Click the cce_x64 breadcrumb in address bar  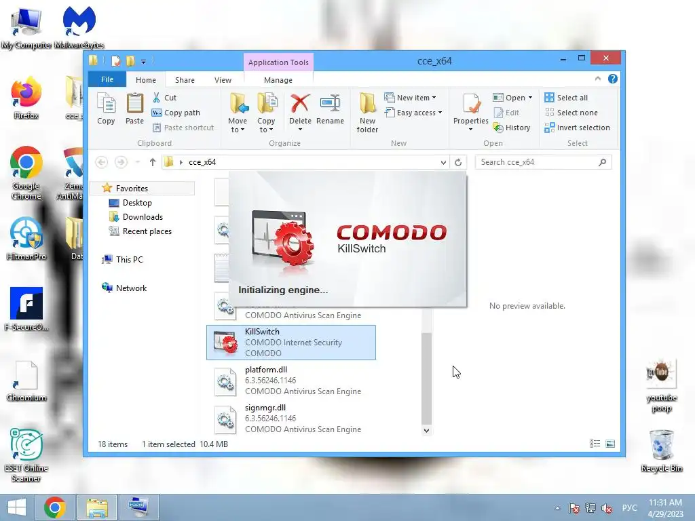click(202, 162)
